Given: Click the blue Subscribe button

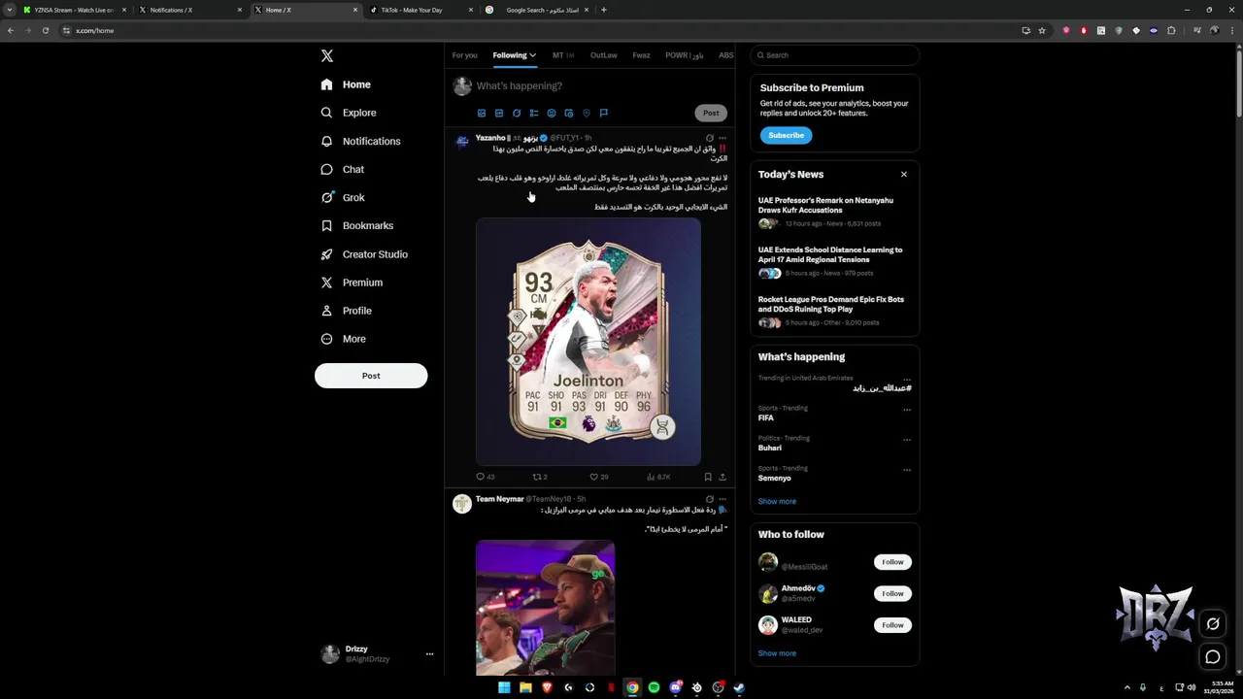Looking at the screenshot, I should click(x=786, y=135).
